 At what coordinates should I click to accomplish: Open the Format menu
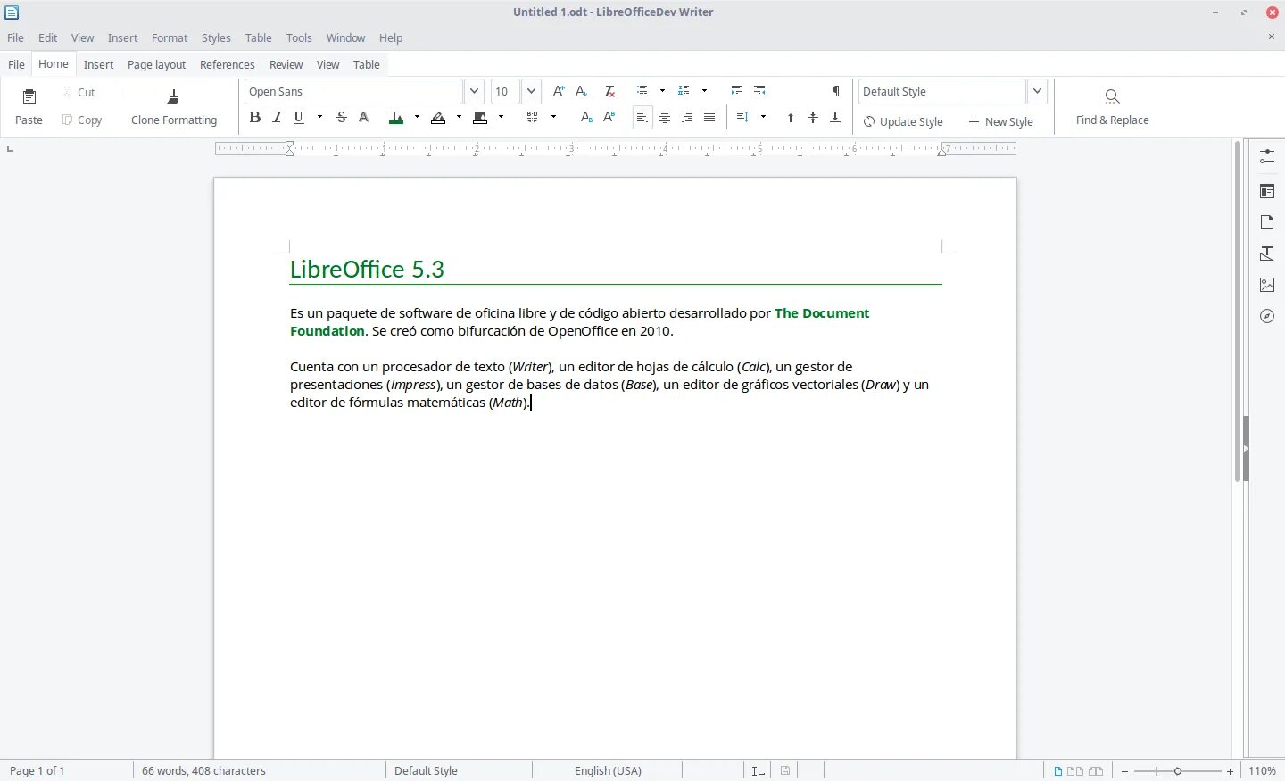coord(170,38)
